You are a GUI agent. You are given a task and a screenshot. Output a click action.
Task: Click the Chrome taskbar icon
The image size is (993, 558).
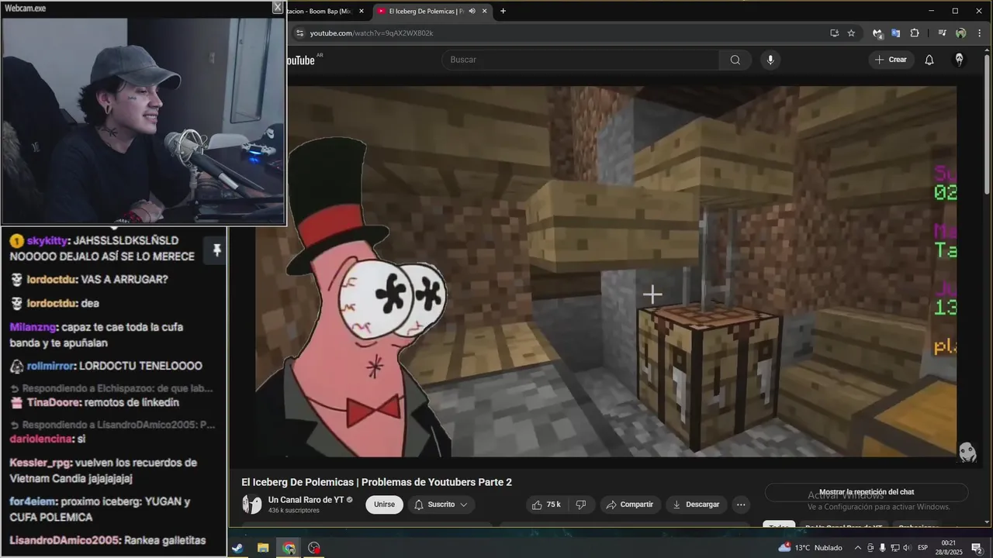pos(289,548)
